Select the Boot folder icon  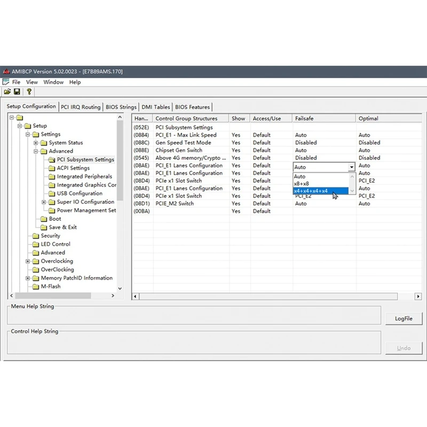coord(44,219)
